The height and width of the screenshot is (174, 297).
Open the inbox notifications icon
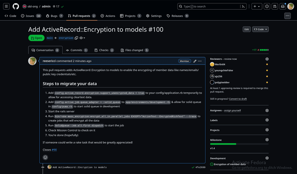[283, 6]
